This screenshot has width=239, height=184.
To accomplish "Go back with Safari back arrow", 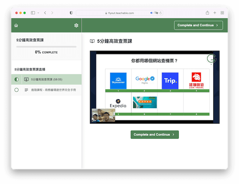I will click(x=45, y=13).
